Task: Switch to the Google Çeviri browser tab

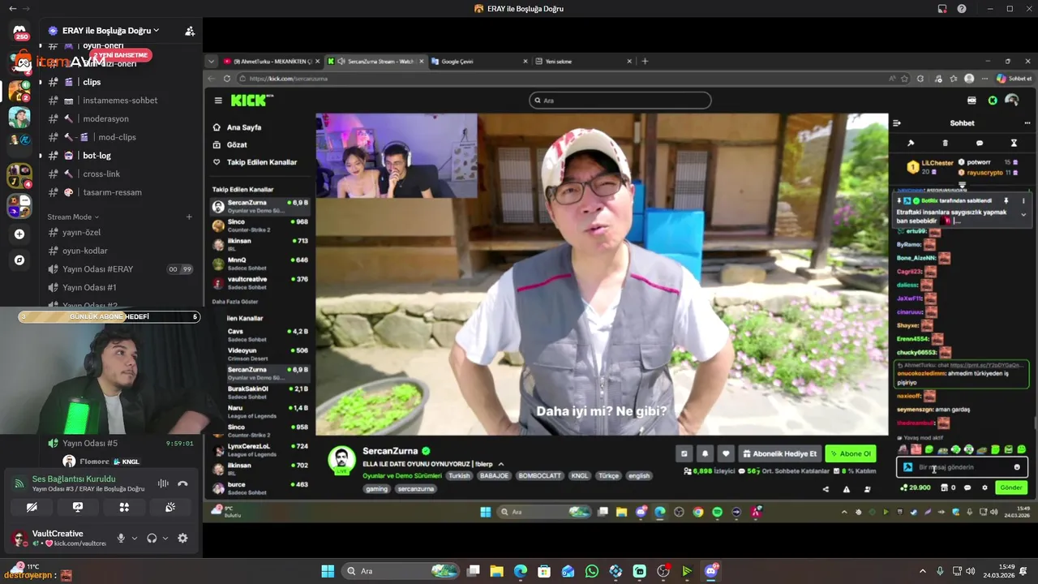Action: tap(480, 61)
